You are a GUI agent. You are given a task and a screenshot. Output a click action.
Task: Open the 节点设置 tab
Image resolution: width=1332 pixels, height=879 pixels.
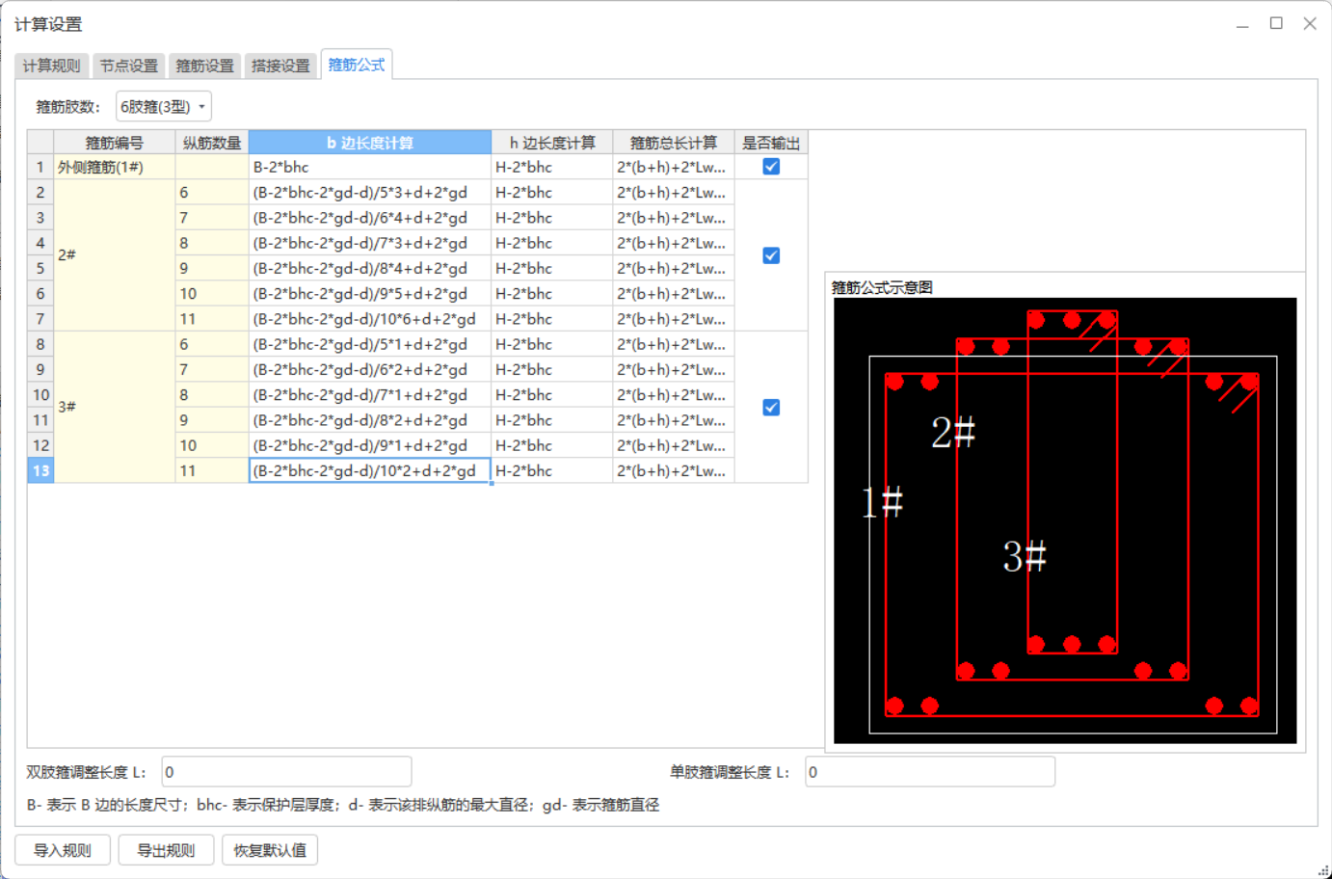tap(128, 66)
